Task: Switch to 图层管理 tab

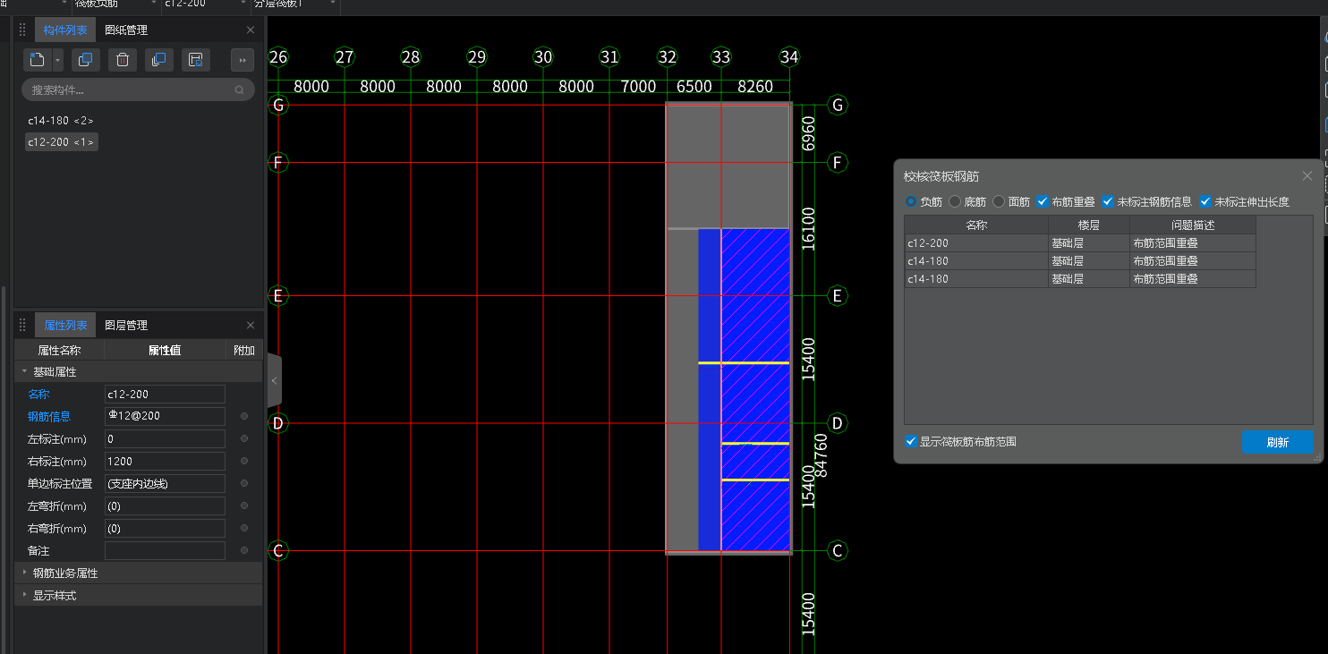Action: pos(125,326)
